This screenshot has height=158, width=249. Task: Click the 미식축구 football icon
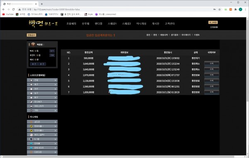(x=31, y=102)
